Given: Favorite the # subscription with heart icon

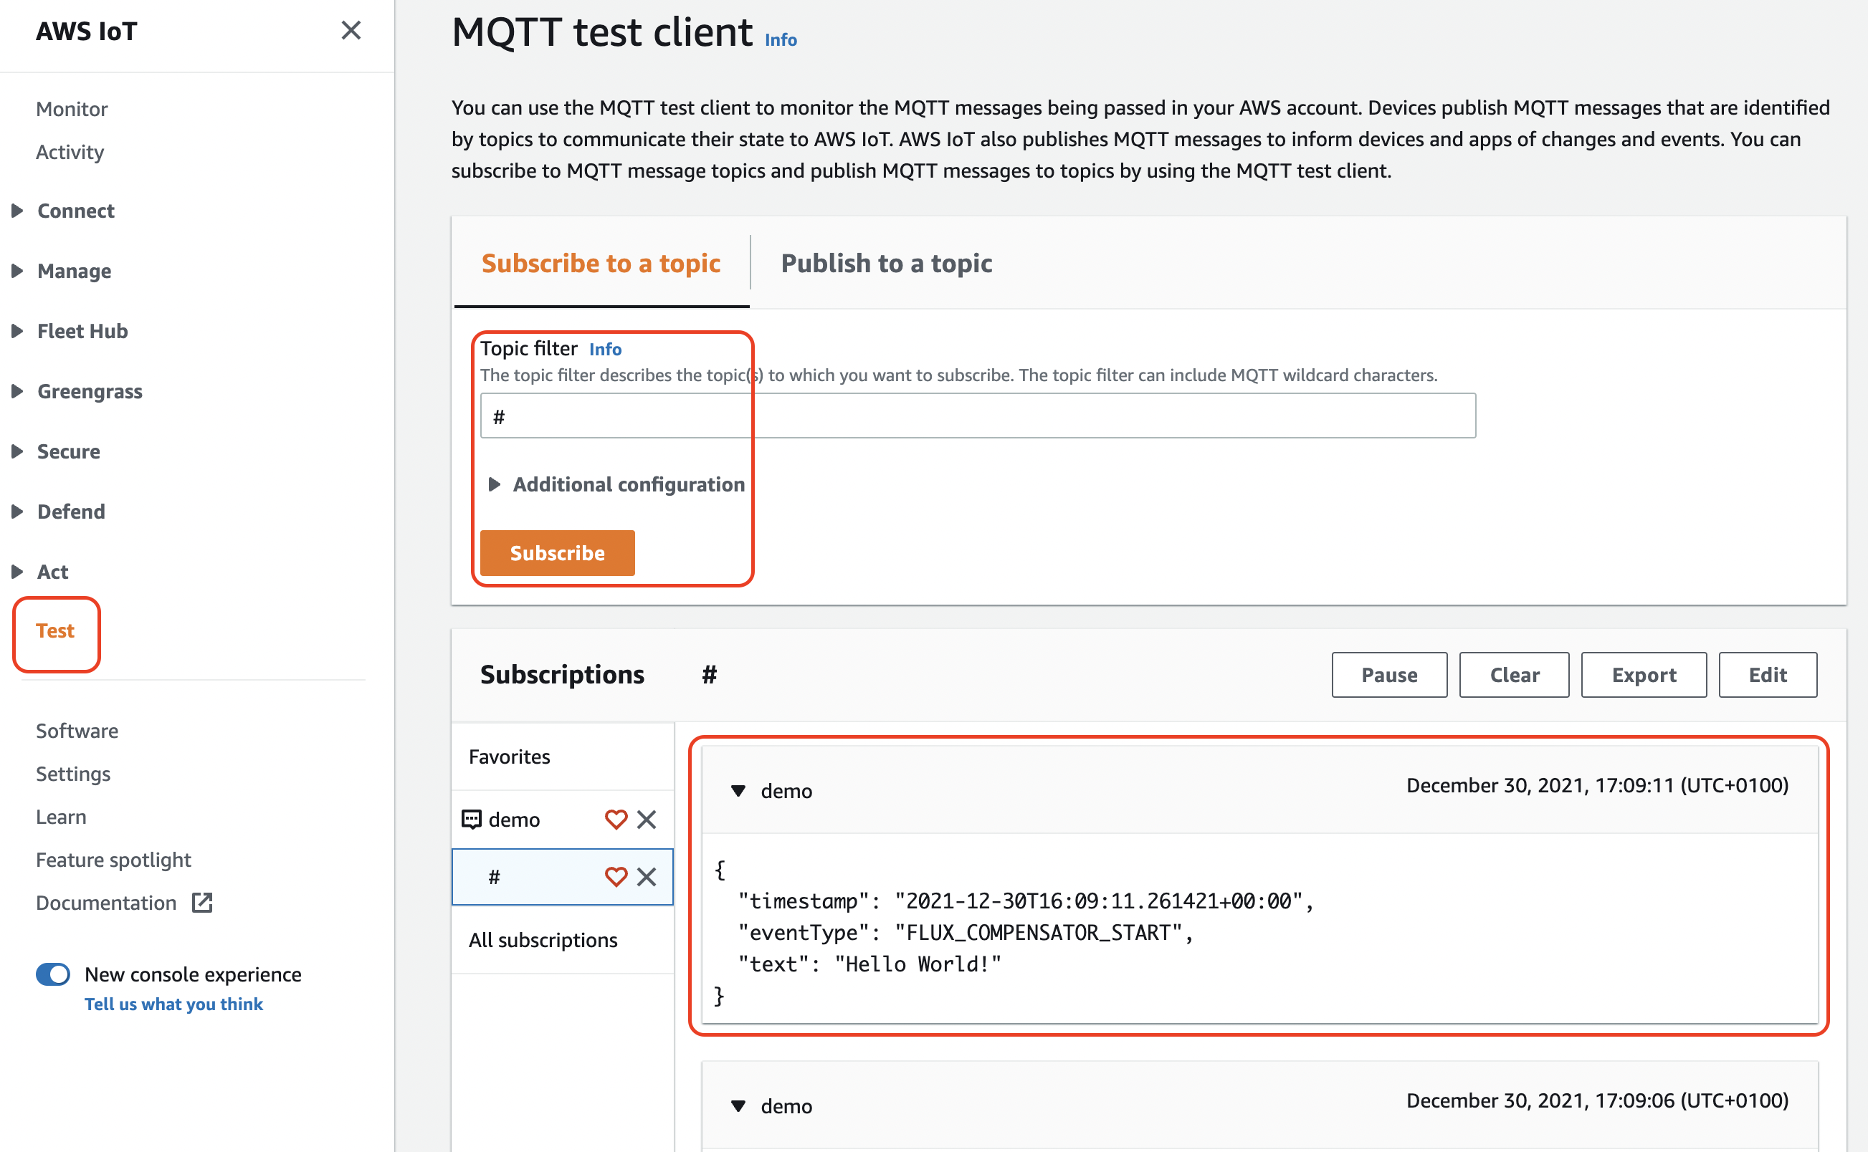Looking at the screenshot, I should pos(616,877).
